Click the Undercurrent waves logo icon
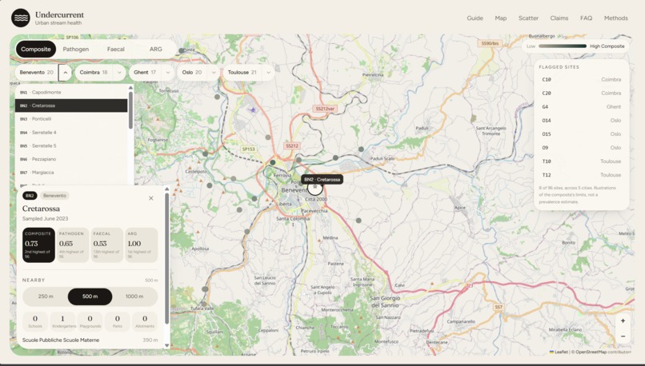 (x=21, y=18)
